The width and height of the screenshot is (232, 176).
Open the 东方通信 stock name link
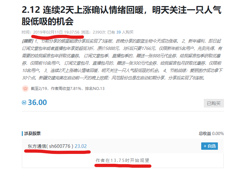pyautogui.click(x=37, y=146)
